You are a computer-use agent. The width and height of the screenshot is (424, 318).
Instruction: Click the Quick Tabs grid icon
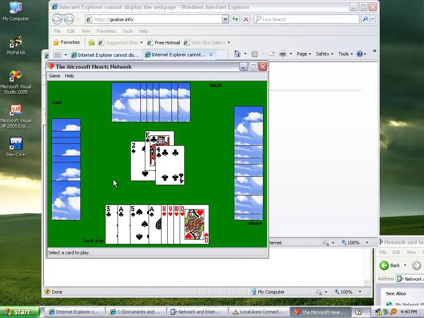pos(58,55)
